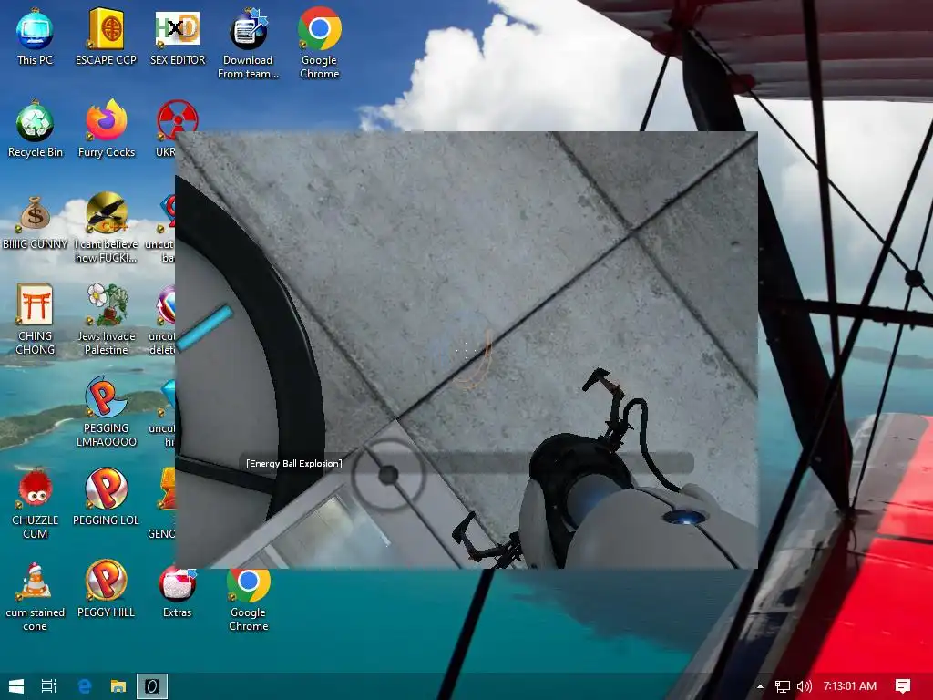The width and height of the screenshot is (933, 700).
Task: Select the Firefox logo desktop icon
Action: [106, 129]
